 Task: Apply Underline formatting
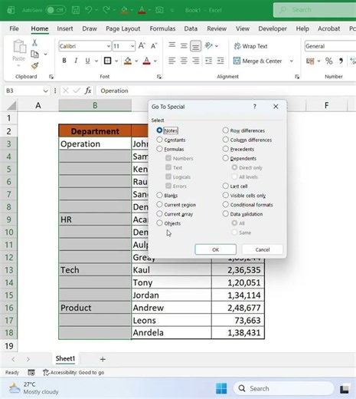(x=87, y=61)
